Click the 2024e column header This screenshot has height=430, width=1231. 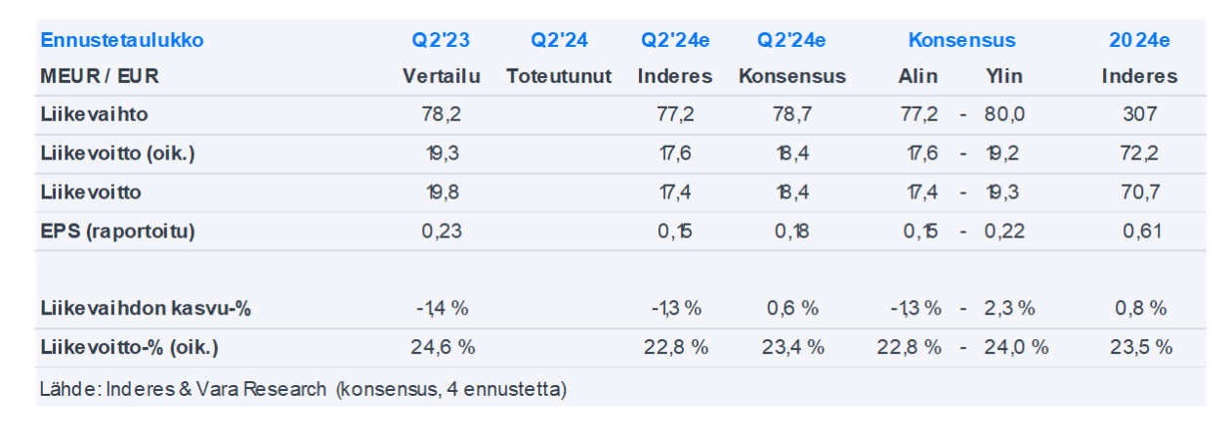[1139, 41]
